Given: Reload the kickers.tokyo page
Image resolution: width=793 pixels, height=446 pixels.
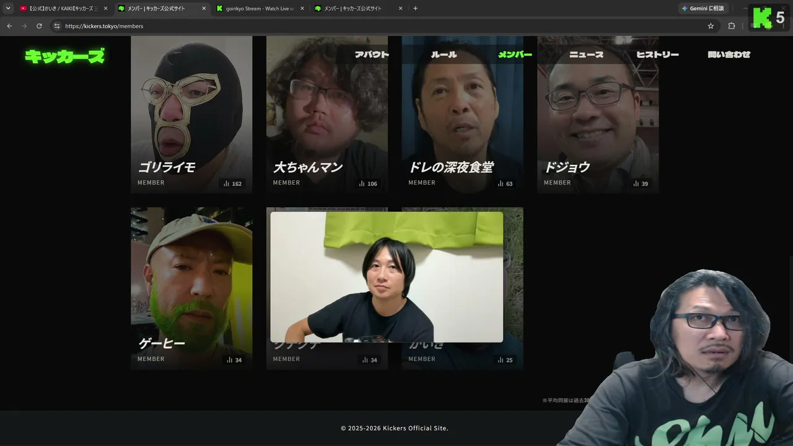Looking at the screenshot, I should point(39,26).
